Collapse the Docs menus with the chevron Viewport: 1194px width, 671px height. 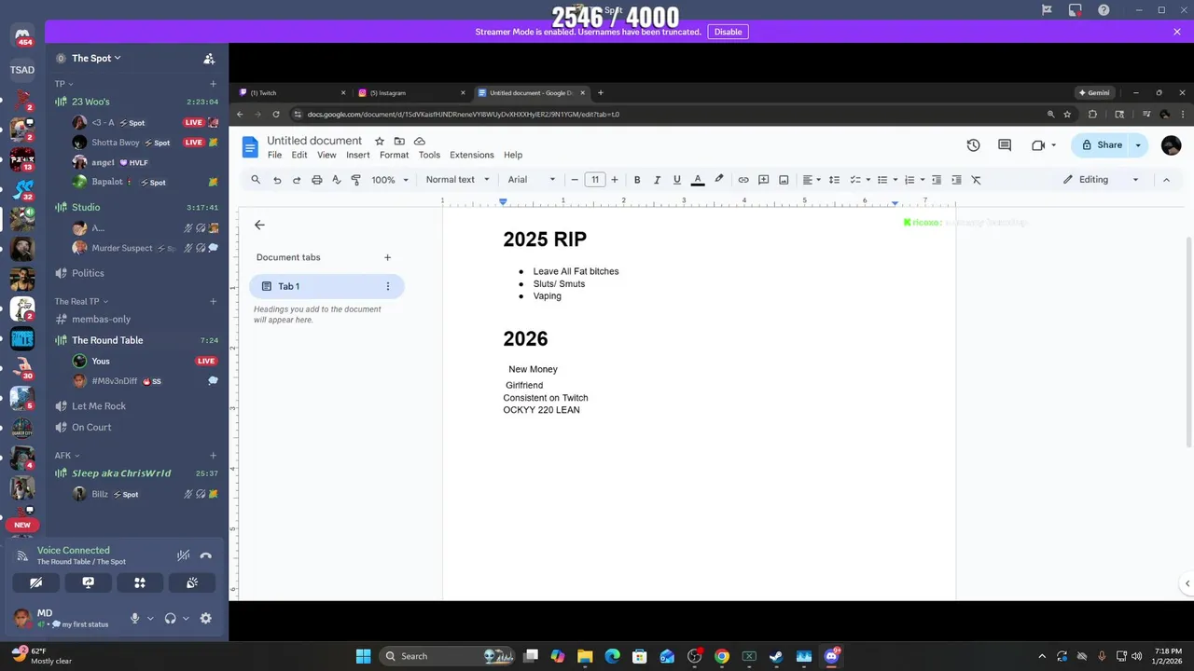click(1166, 180)
